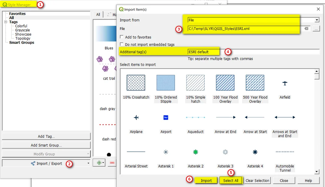The height and width of the screenshot is (187, 325).
Task: Click the green Add item button
Action: [x=99, y=163]
